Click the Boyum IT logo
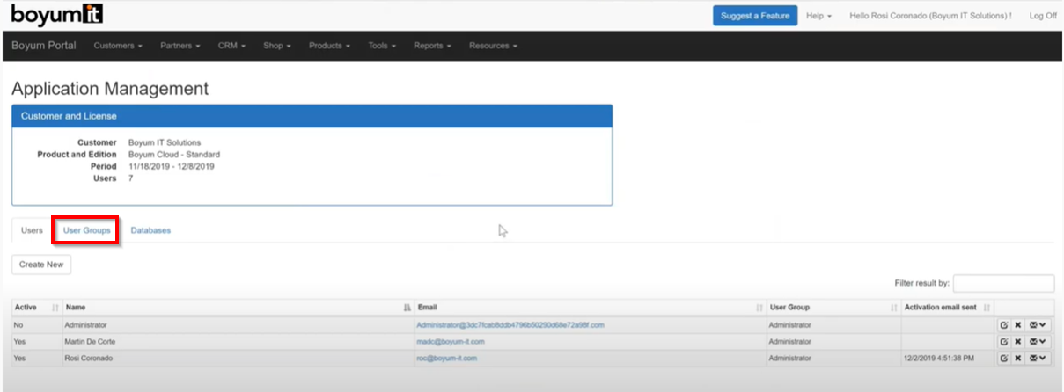1064x392 pixels. coord(59,15)
